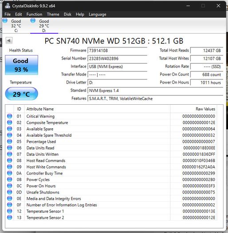Click status icon for Host Read Commands row
Viewport: 228px width, 233px height.
pyautogui.click(x=9, y=161)
